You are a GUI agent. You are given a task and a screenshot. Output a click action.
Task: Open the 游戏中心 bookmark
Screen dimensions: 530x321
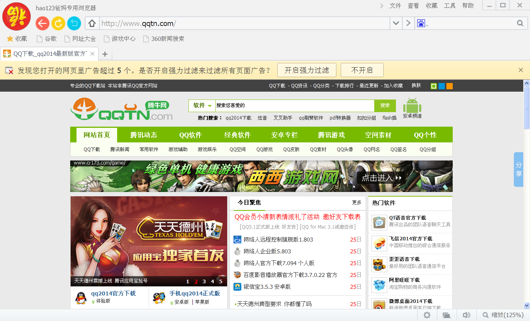pos(119,39)
